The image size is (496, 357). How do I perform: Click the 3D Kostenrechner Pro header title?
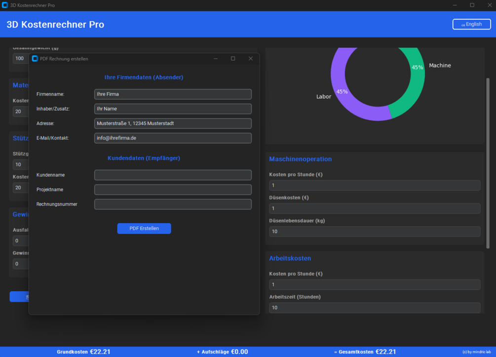(x=55, y=24)
